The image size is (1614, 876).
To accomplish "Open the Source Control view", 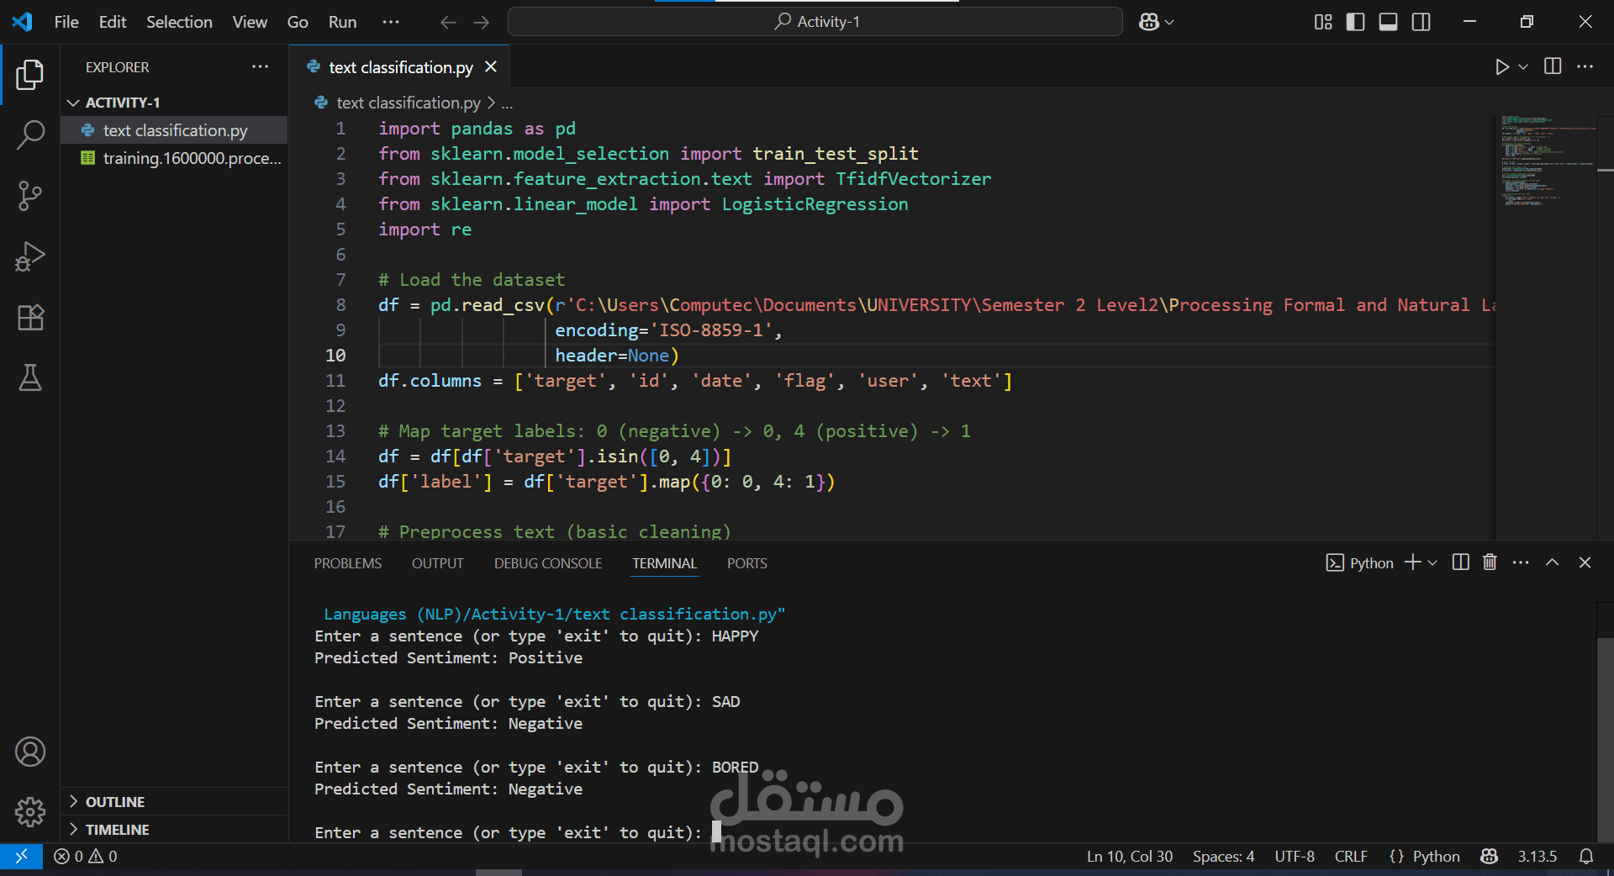I will click(30, 196).
